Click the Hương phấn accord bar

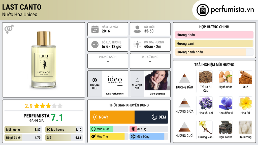point(214,35)
